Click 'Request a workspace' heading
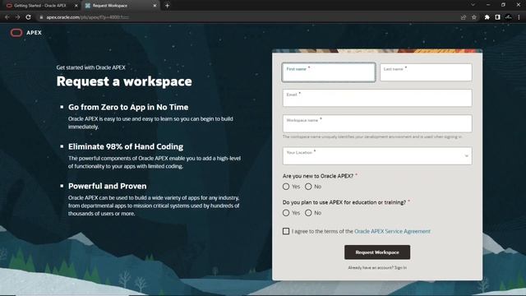526x296 pixels. point(124,81)
